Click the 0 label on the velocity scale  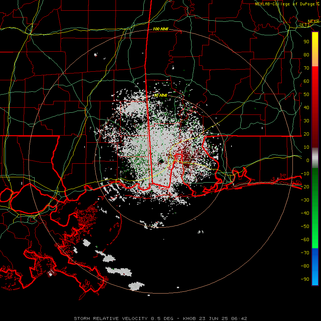308,160
